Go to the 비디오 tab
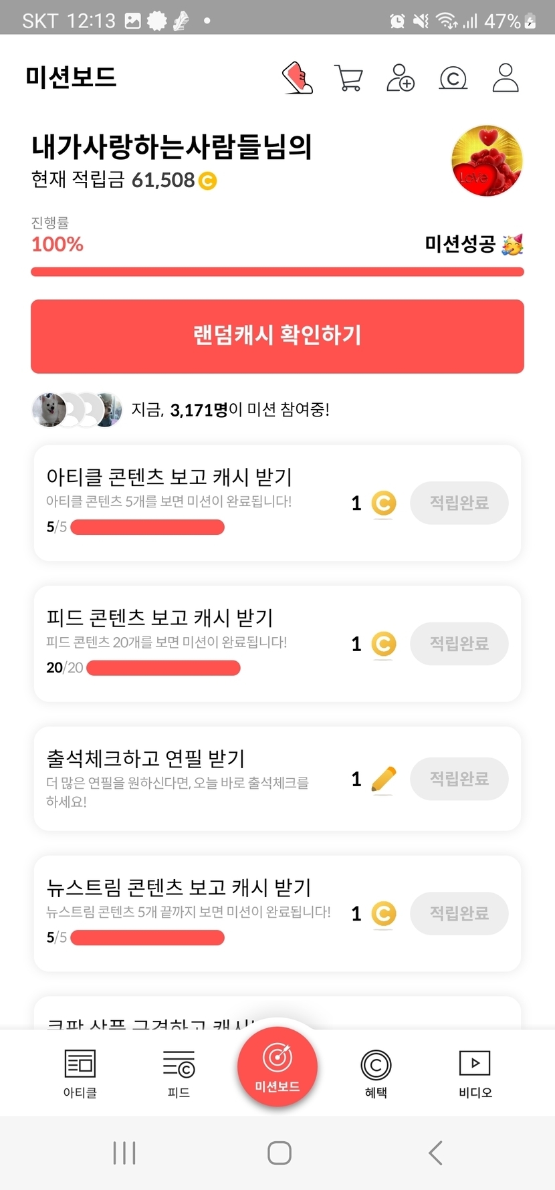This screenshot has width=555, height=1190. (x=475, y=1072)
